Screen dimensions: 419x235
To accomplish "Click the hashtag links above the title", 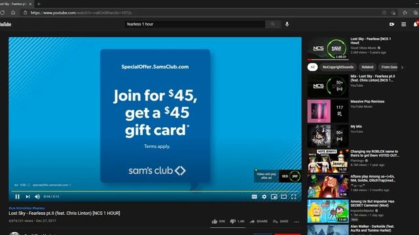I will pos(27,208).
